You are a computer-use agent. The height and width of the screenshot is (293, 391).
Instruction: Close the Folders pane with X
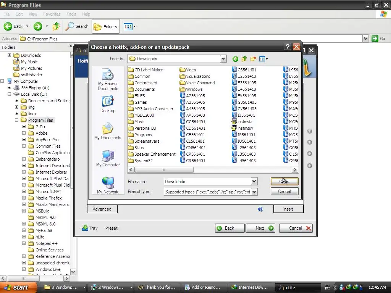pyautogui.click(x=70, y=46)
